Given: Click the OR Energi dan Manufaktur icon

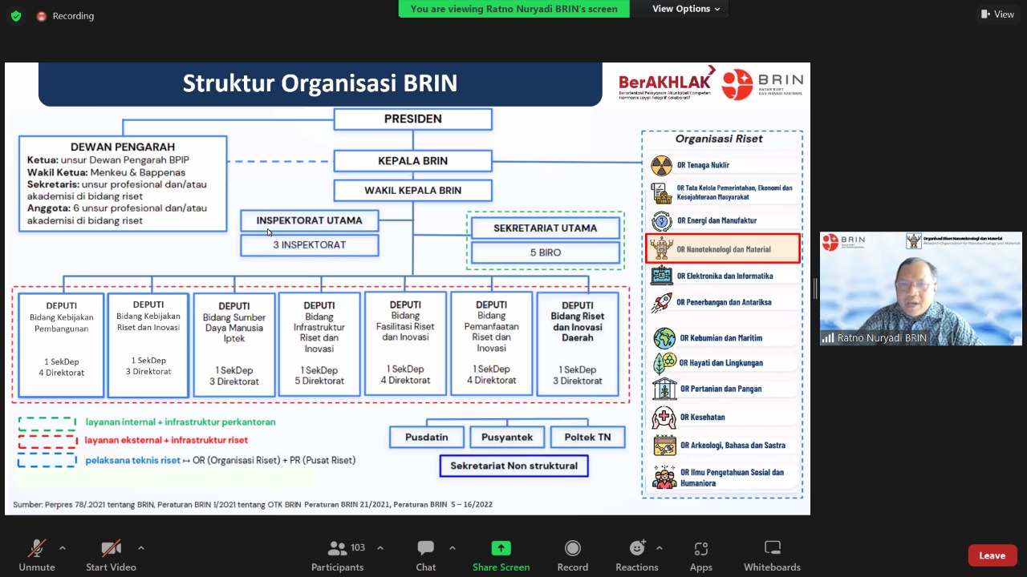Looking at the screenshot, I should (x=662, y=221).
